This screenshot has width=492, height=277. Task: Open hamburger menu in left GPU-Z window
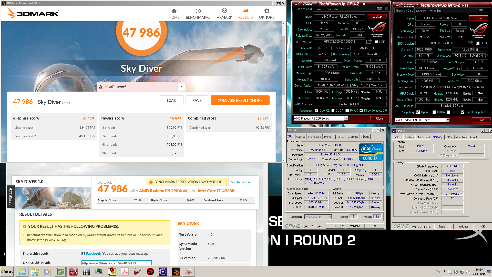coord(386,9)
